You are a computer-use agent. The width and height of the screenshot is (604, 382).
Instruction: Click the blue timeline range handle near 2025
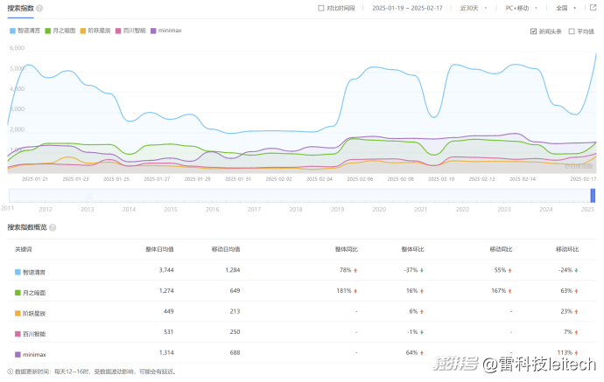(593, 196)
